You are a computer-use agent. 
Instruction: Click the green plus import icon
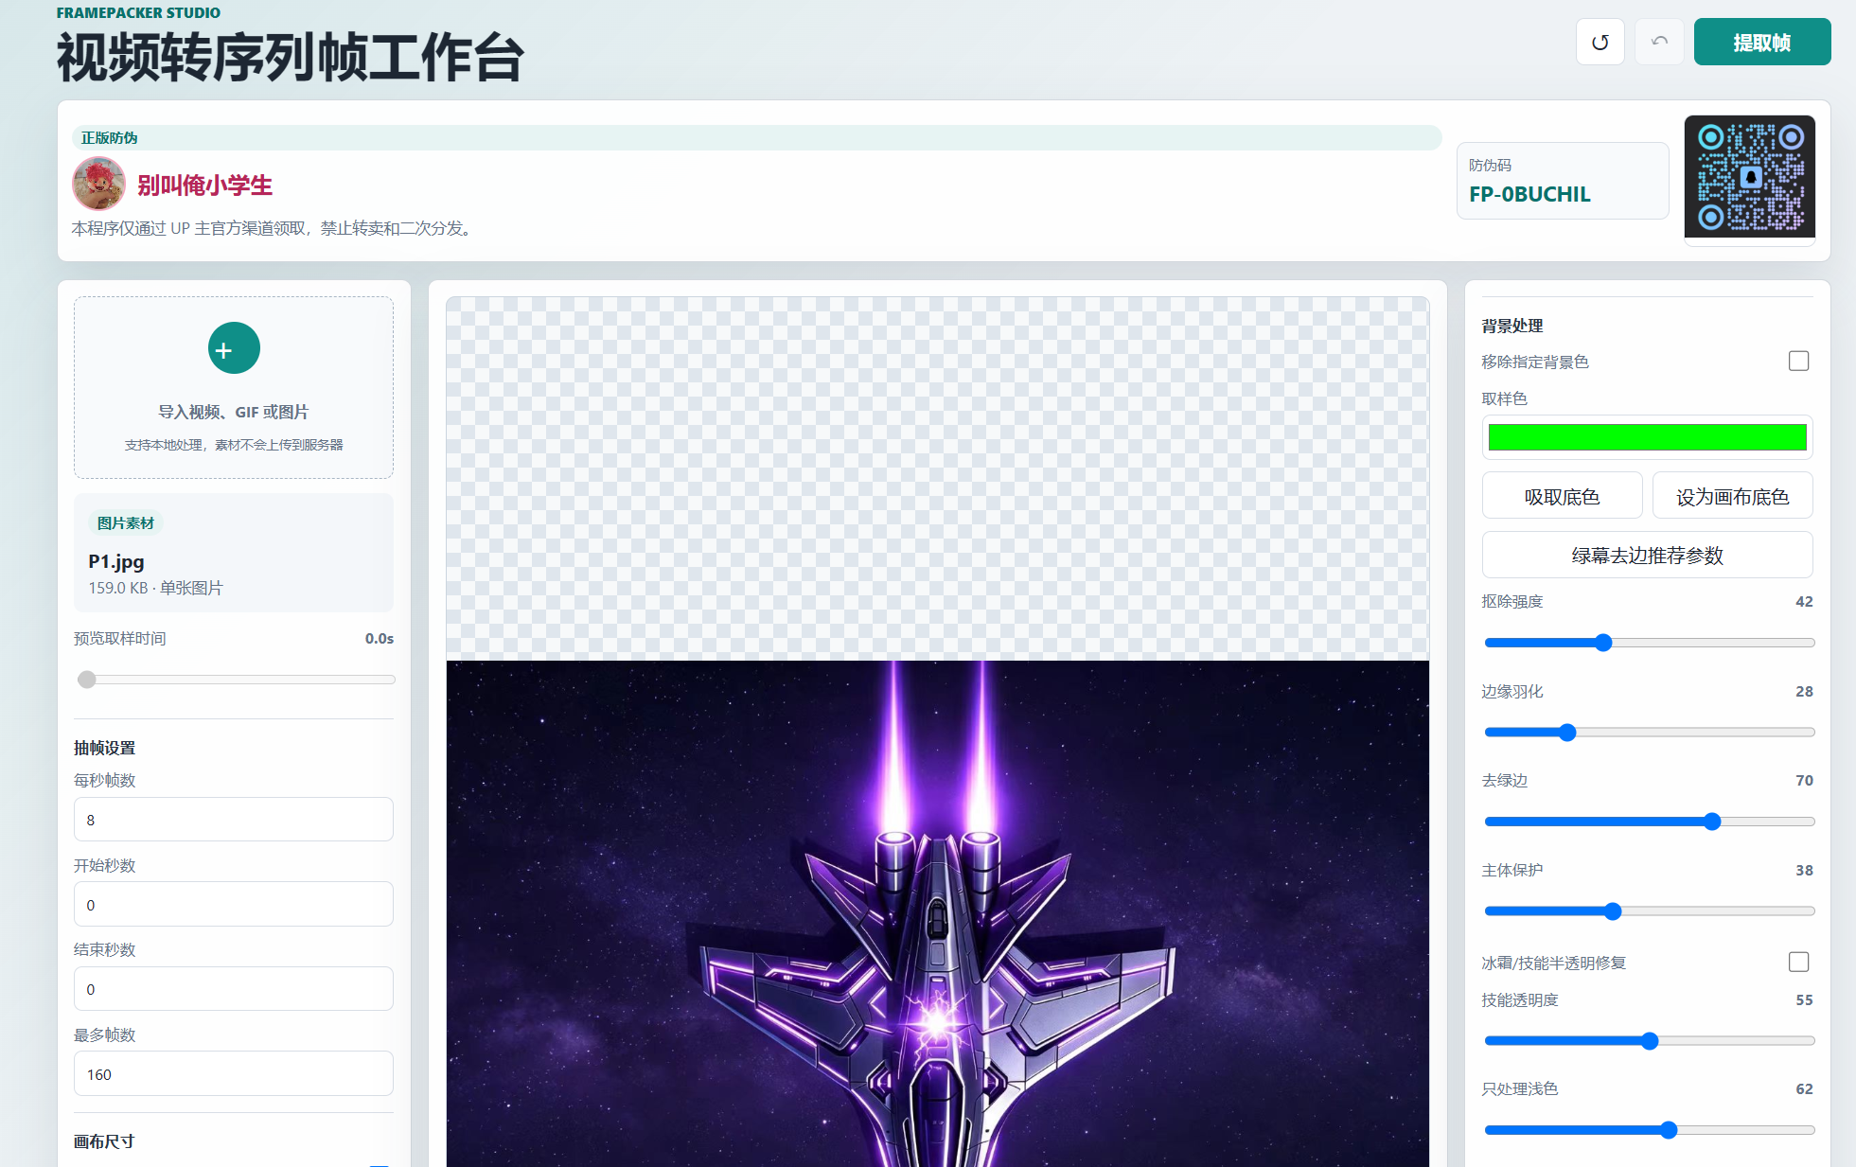click(x=234, y=348)
